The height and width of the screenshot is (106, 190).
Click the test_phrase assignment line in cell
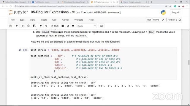pyautogui.click(x=75, y=50)
